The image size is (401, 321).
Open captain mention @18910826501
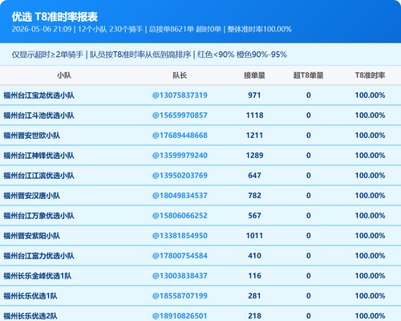coord(180,316)
